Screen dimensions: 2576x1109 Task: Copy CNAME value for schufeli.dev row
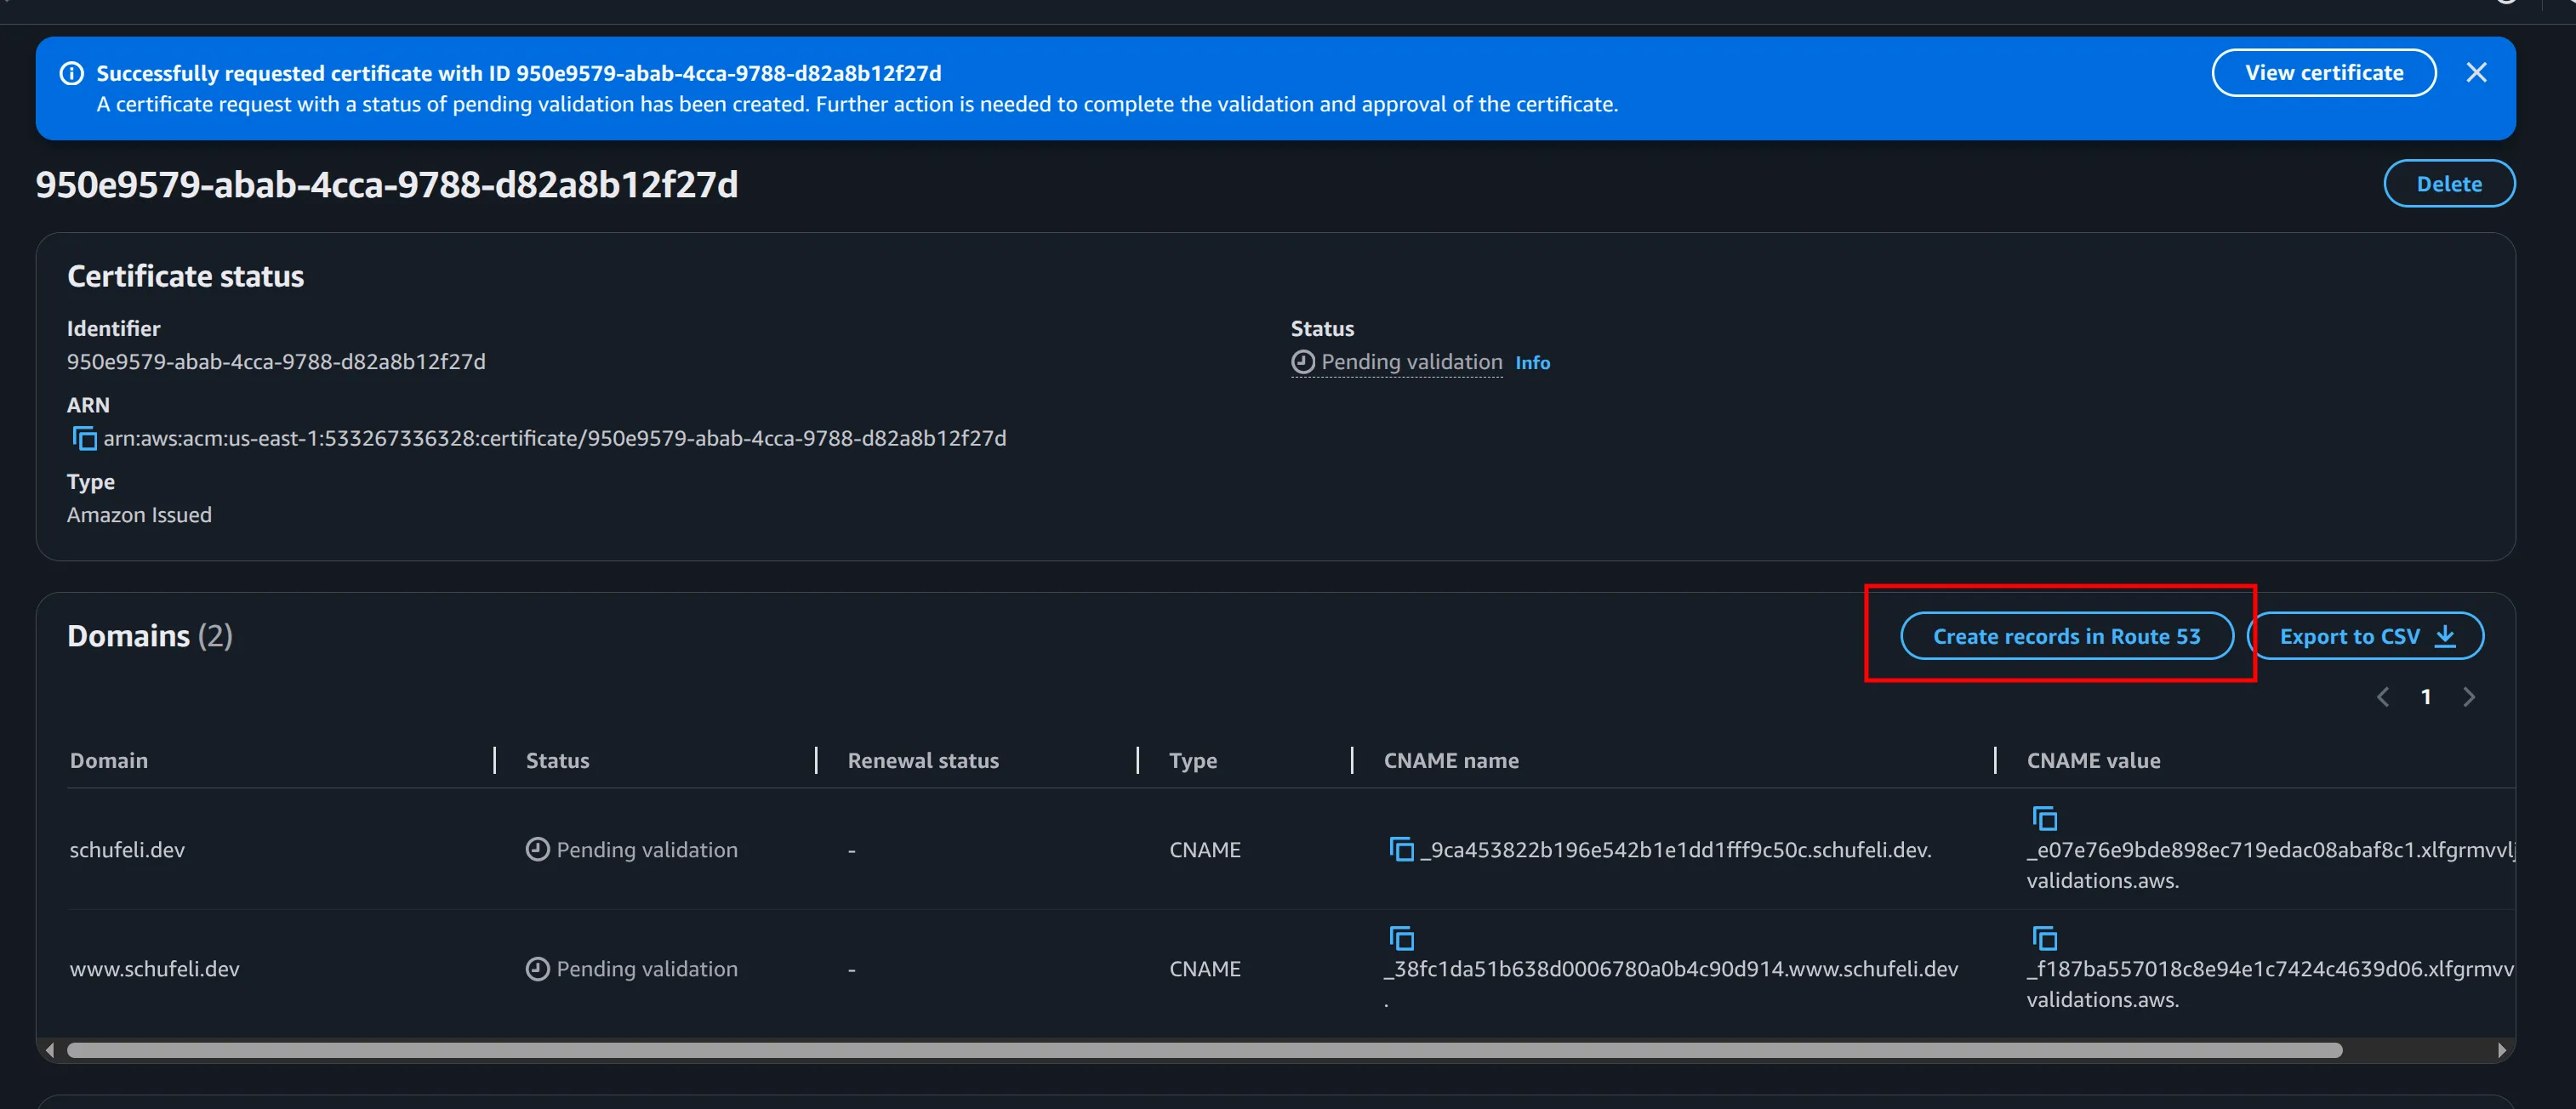pos(2044,818)
